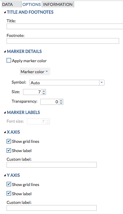Collapse the Marker Labels section
This screenshot has height=214, width=123.
coord(5,113)
